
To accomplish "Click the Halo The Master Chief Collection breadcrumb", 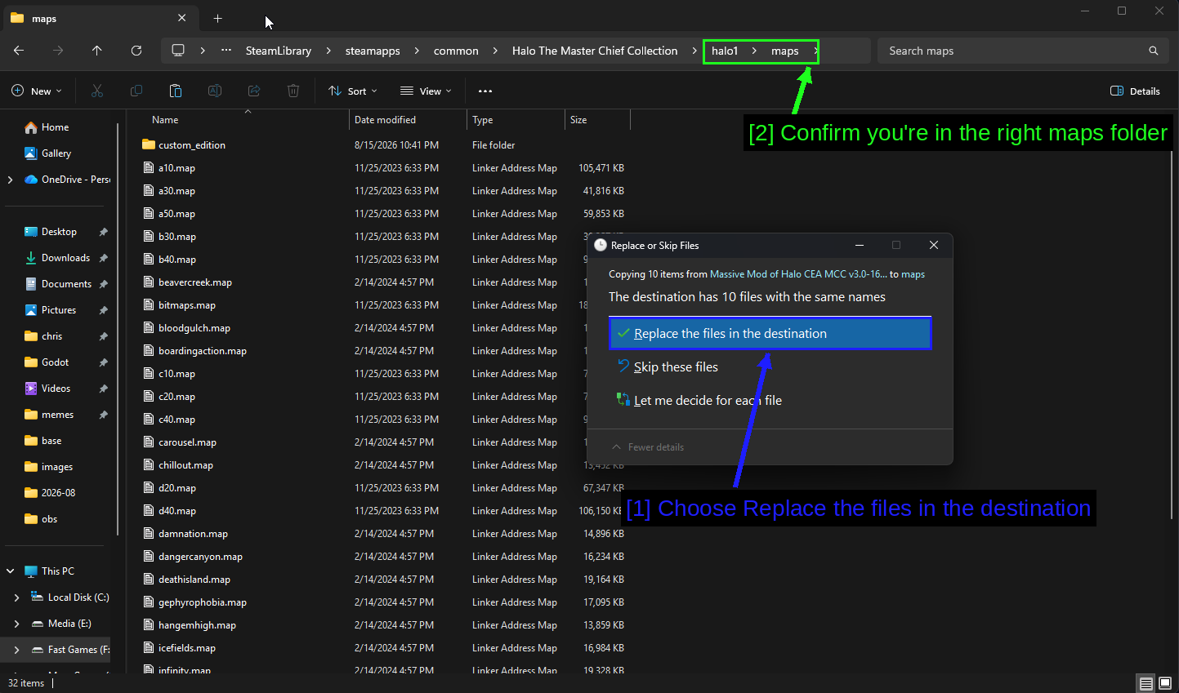I will (595, 51).
